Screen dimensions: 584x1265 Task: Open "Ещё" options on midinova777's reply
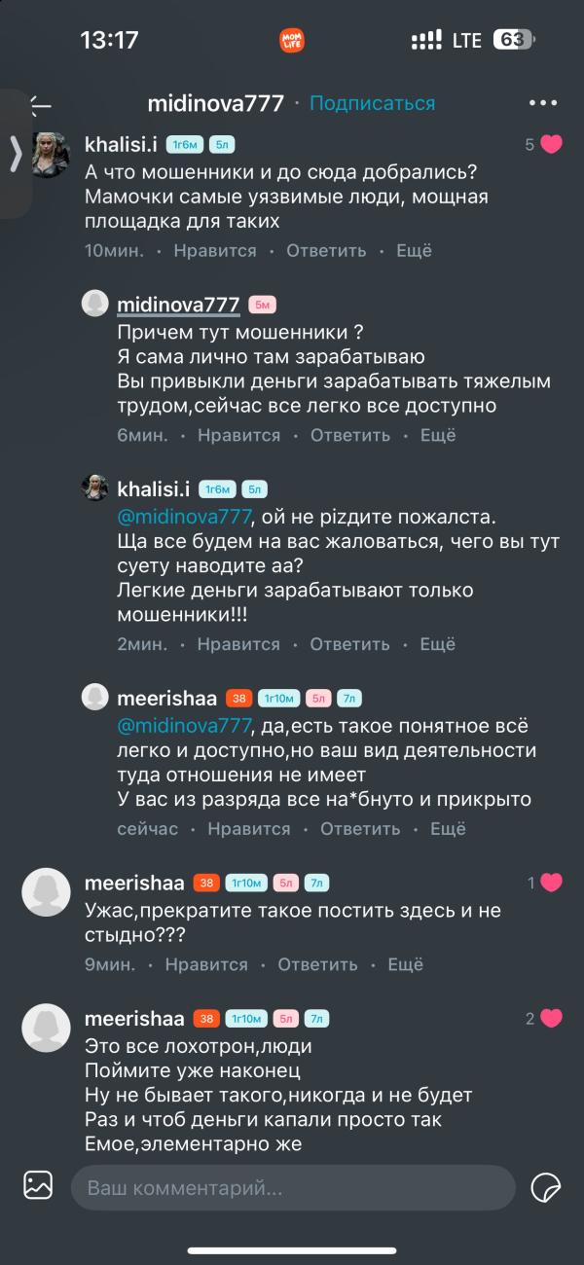click(x=438, y=436)
